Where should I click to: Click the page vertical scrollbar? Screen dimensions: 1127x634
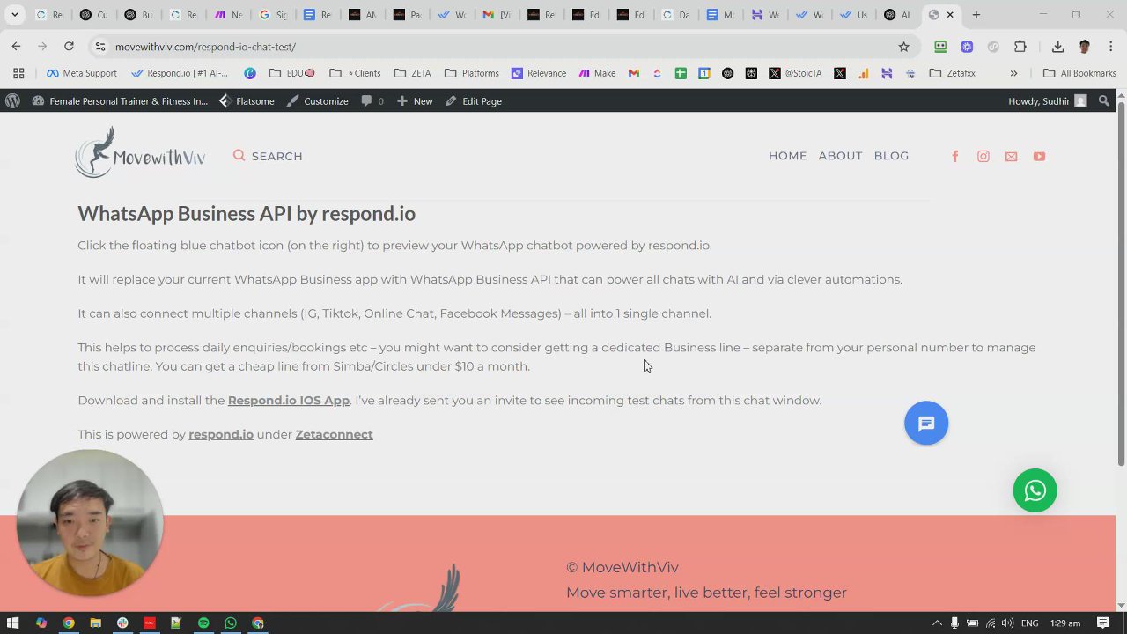(1121, 284)
